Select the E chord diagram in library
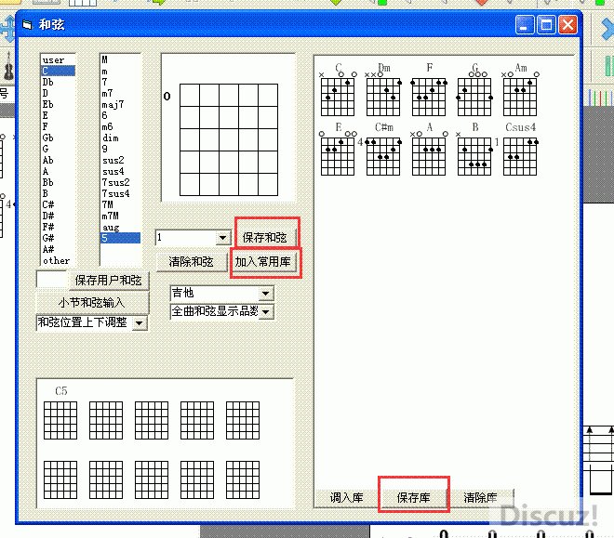 pyautogui.click(x=338, y=156)
